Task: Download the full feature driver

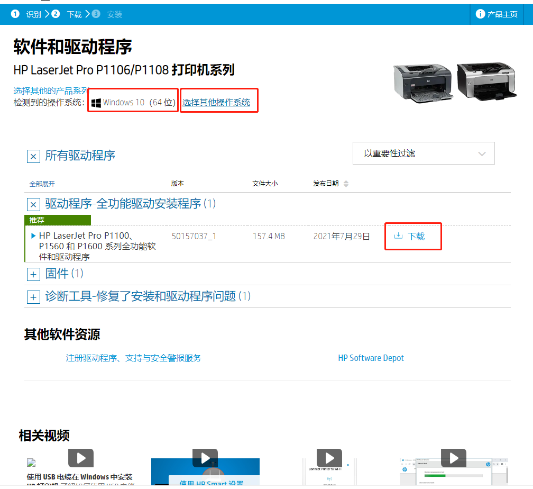Action: click(410, 237)
